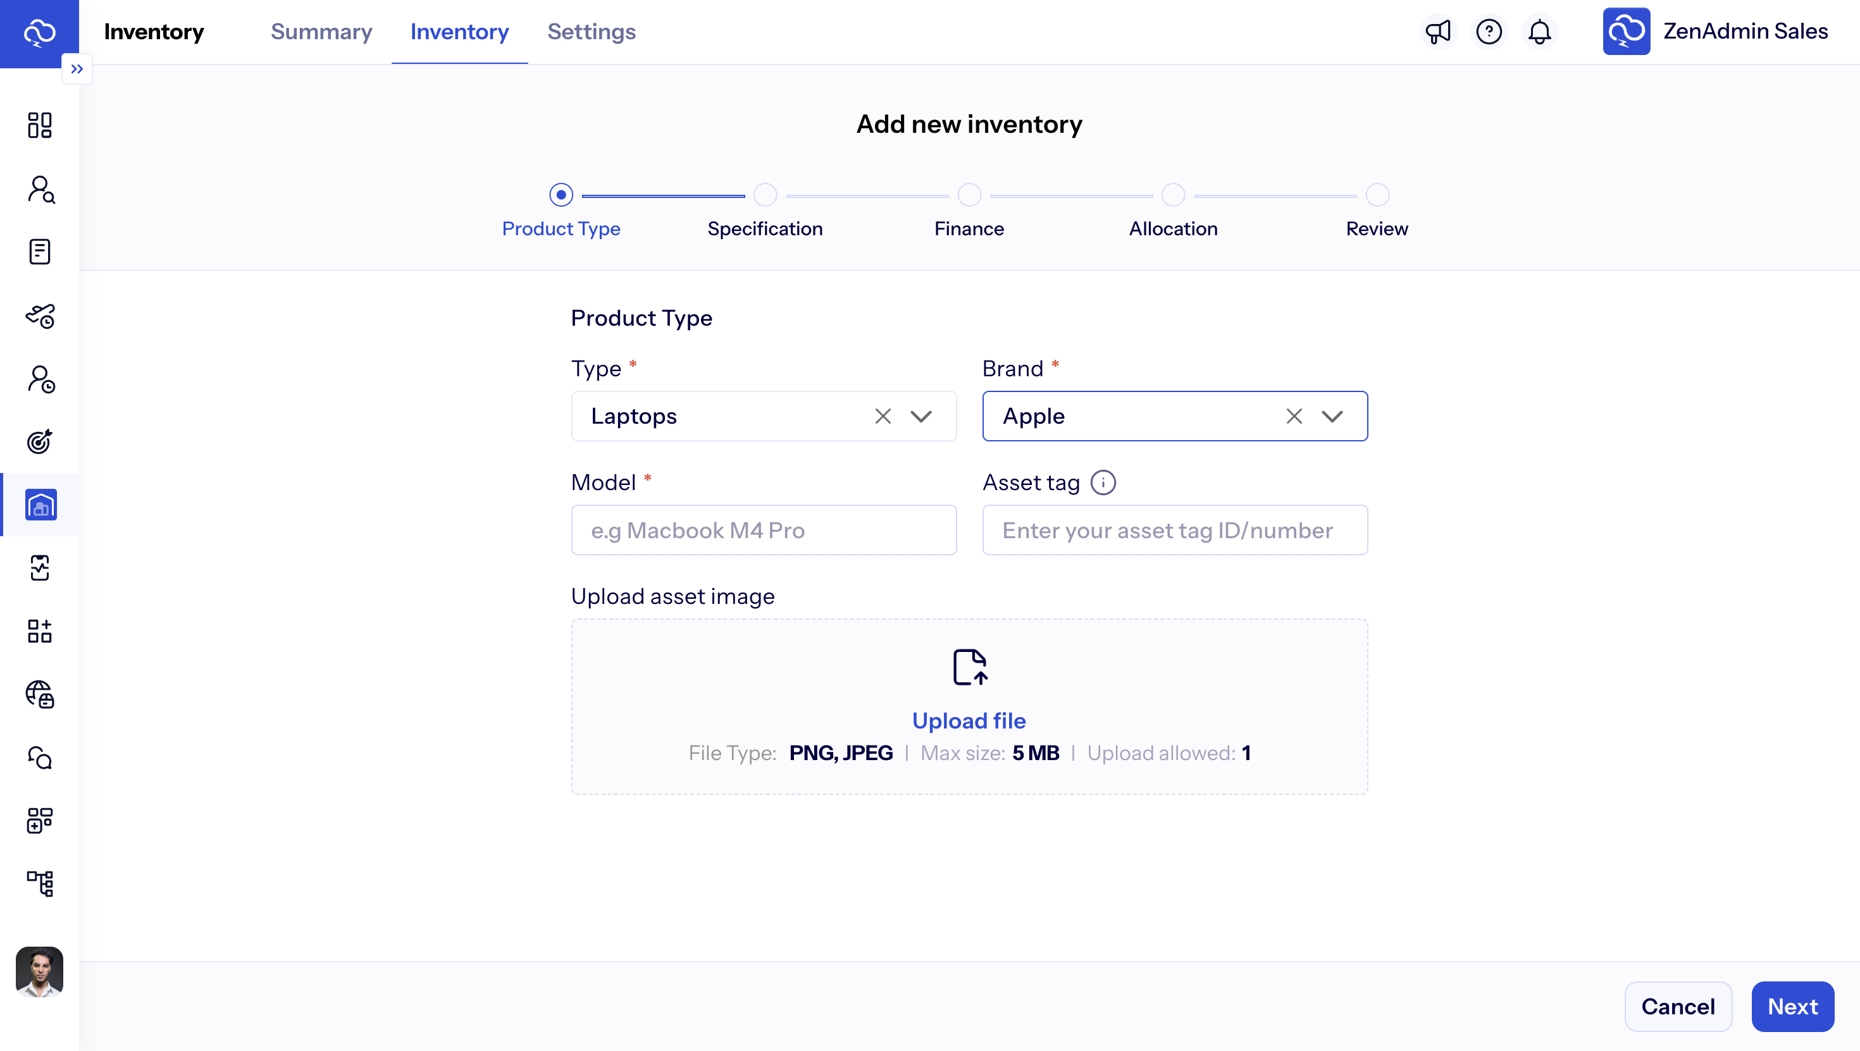Expand the sidebar with double chevron
Viewport: 1860px width, 1051px height.
[77, 70]
